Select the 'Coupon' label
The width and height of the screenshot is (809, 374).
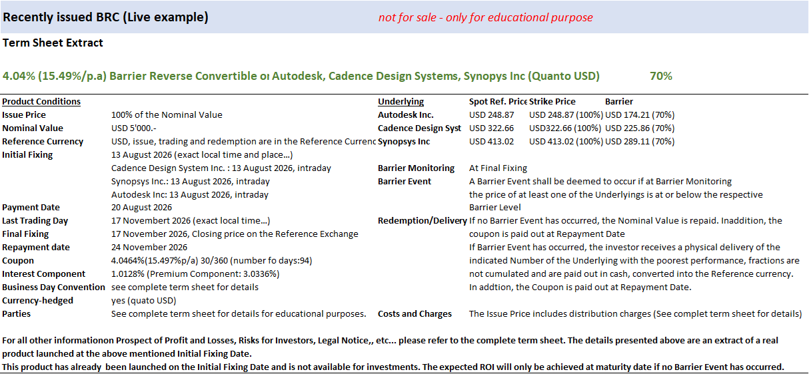(18, 261)
